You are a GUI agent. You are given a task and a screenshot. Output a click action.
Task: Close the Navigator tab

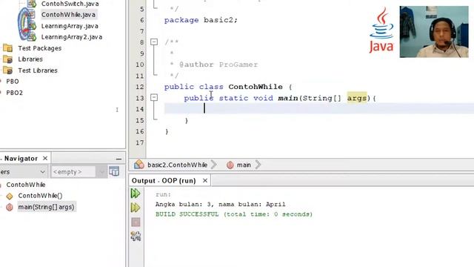point(45,158)
